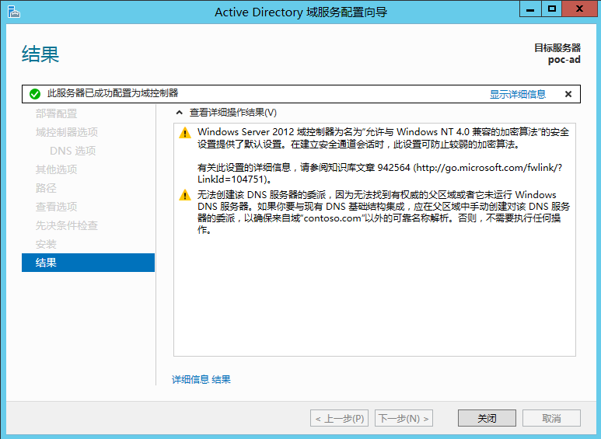The height and width of the screenshot is (439, 601).
Task: Click the line containing LinkId=104751
Action: tap(235, 179)
